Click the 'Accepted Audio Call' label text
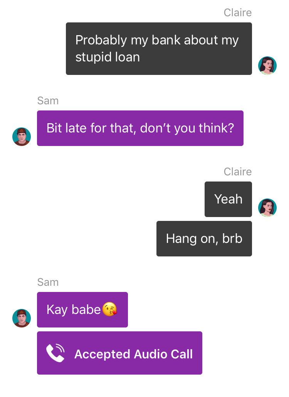Screen dimensions: 289x397 pos(134,354)
